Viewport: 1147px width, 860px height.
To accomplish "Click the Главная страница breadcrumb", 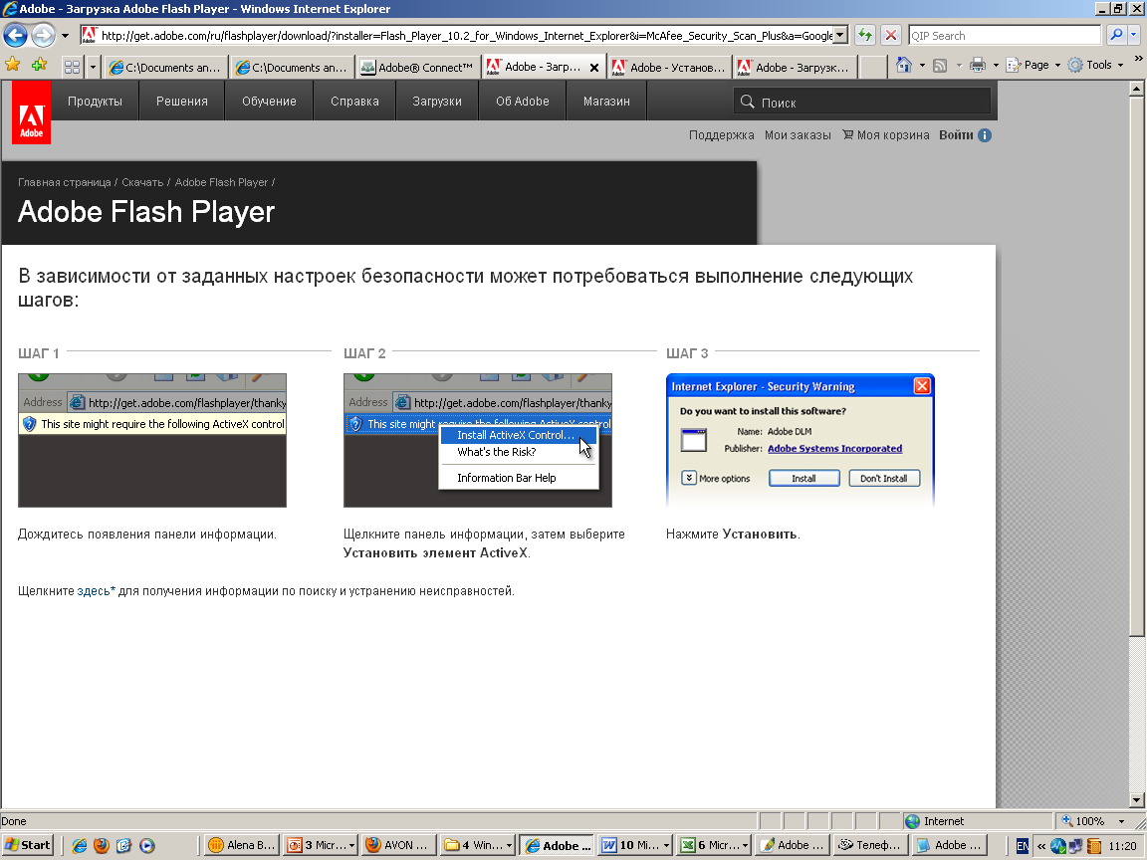I will click(x=65, y=182).
